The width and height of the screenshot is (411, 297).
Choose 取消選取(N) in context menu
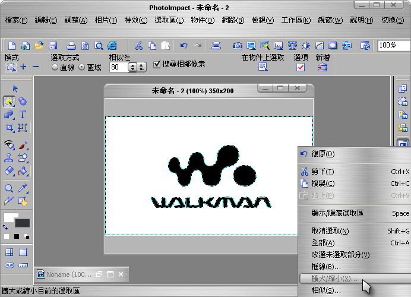tap(355, 231)
